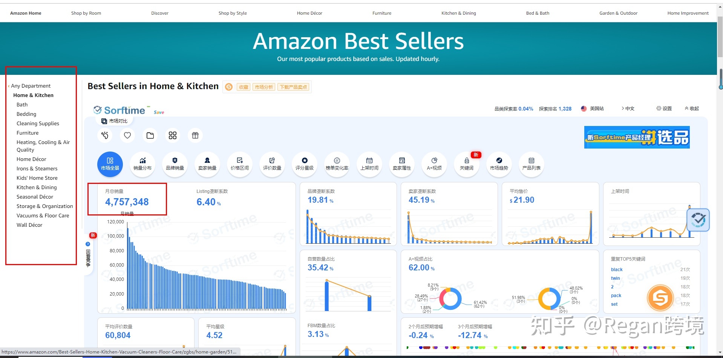This screenshot has height=358, width=723.
Task: Open the 品牌销量 brand sales icon
Action: (x=175, y=164)
